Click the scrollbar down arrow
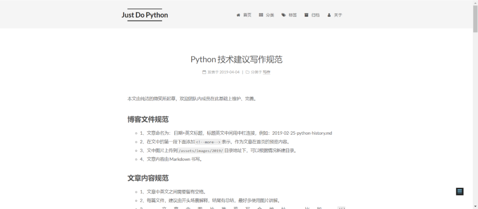 [x=475, y=206]
